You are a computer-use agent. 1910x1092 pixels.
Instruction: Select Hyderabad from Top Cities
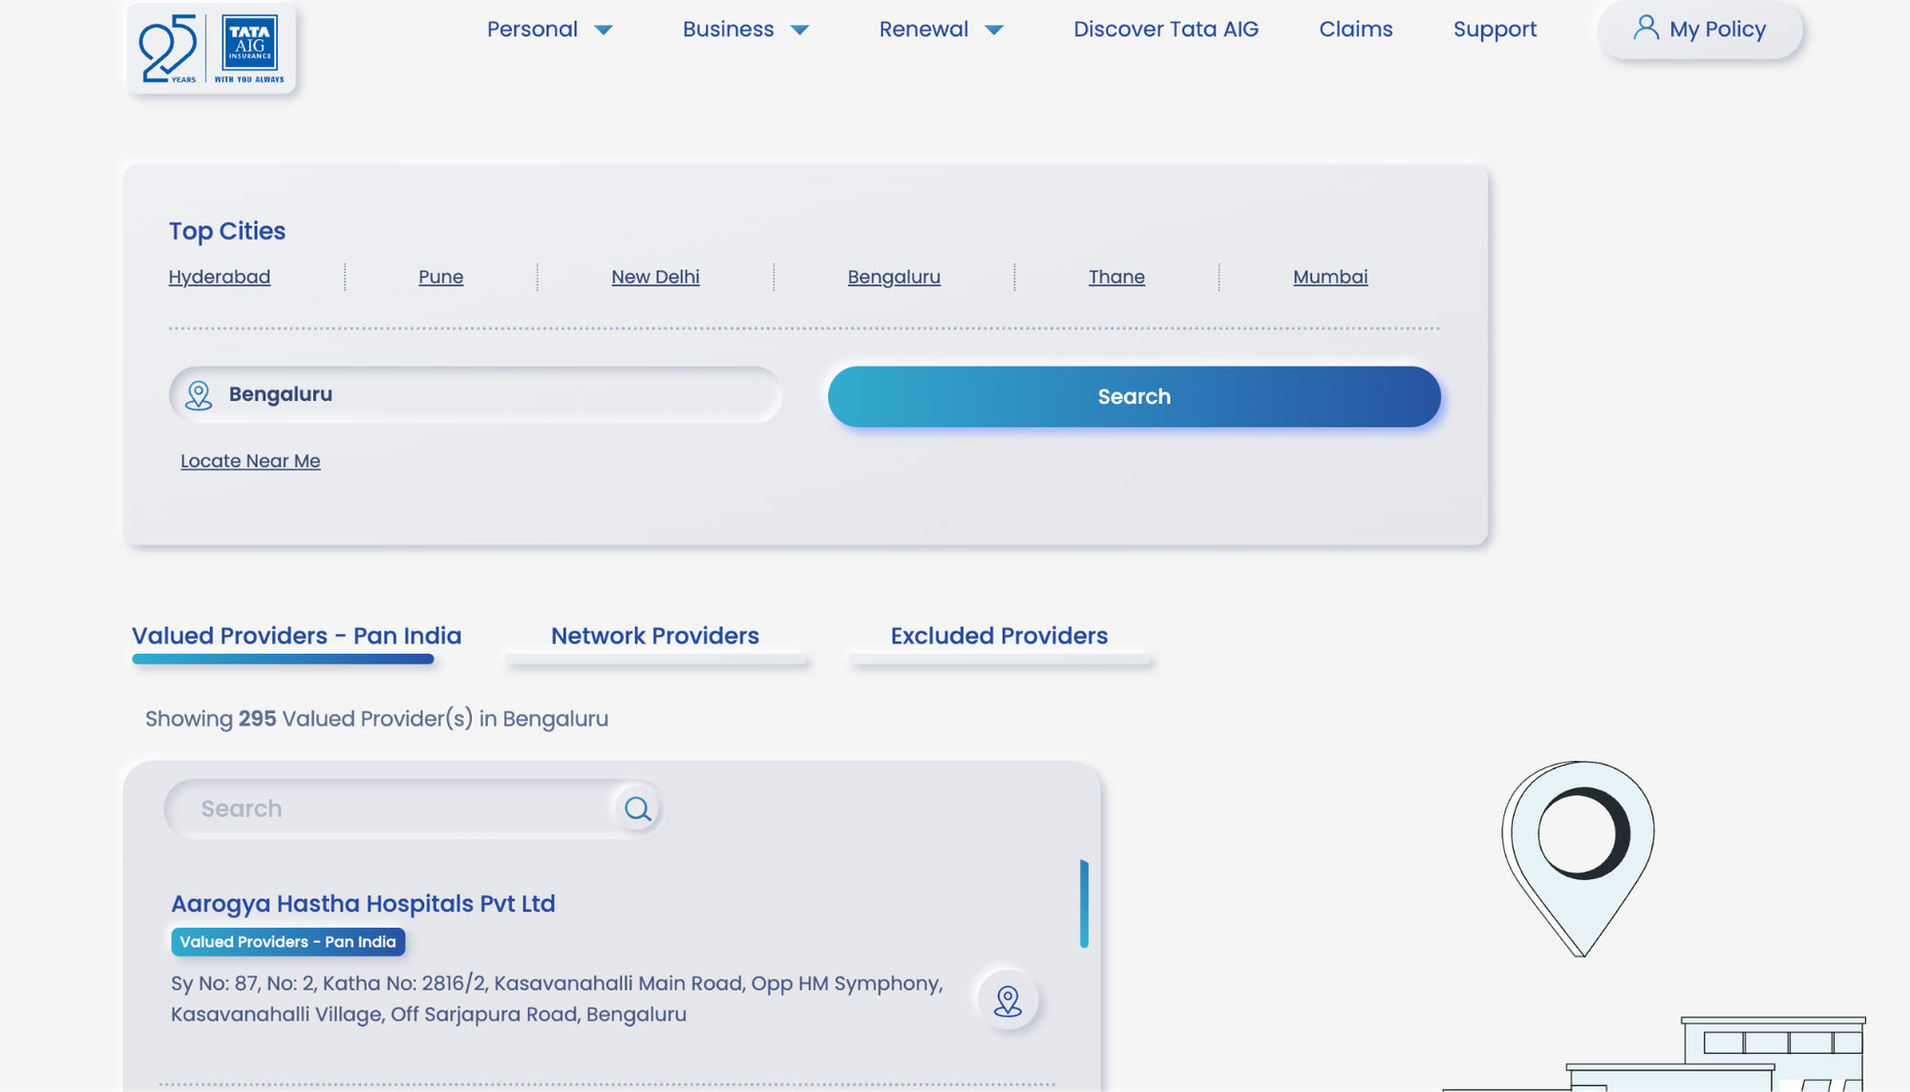[220, 277]
